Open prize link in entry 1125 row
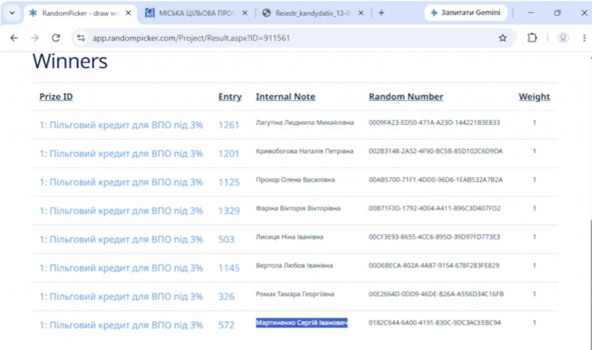 (x=121, y=182)
